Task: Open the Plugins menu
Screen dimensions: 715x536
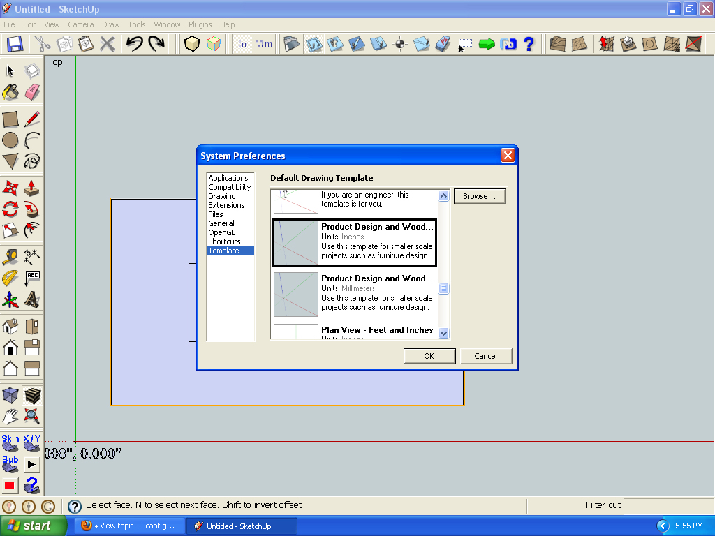Action: [x=200, y=24]
